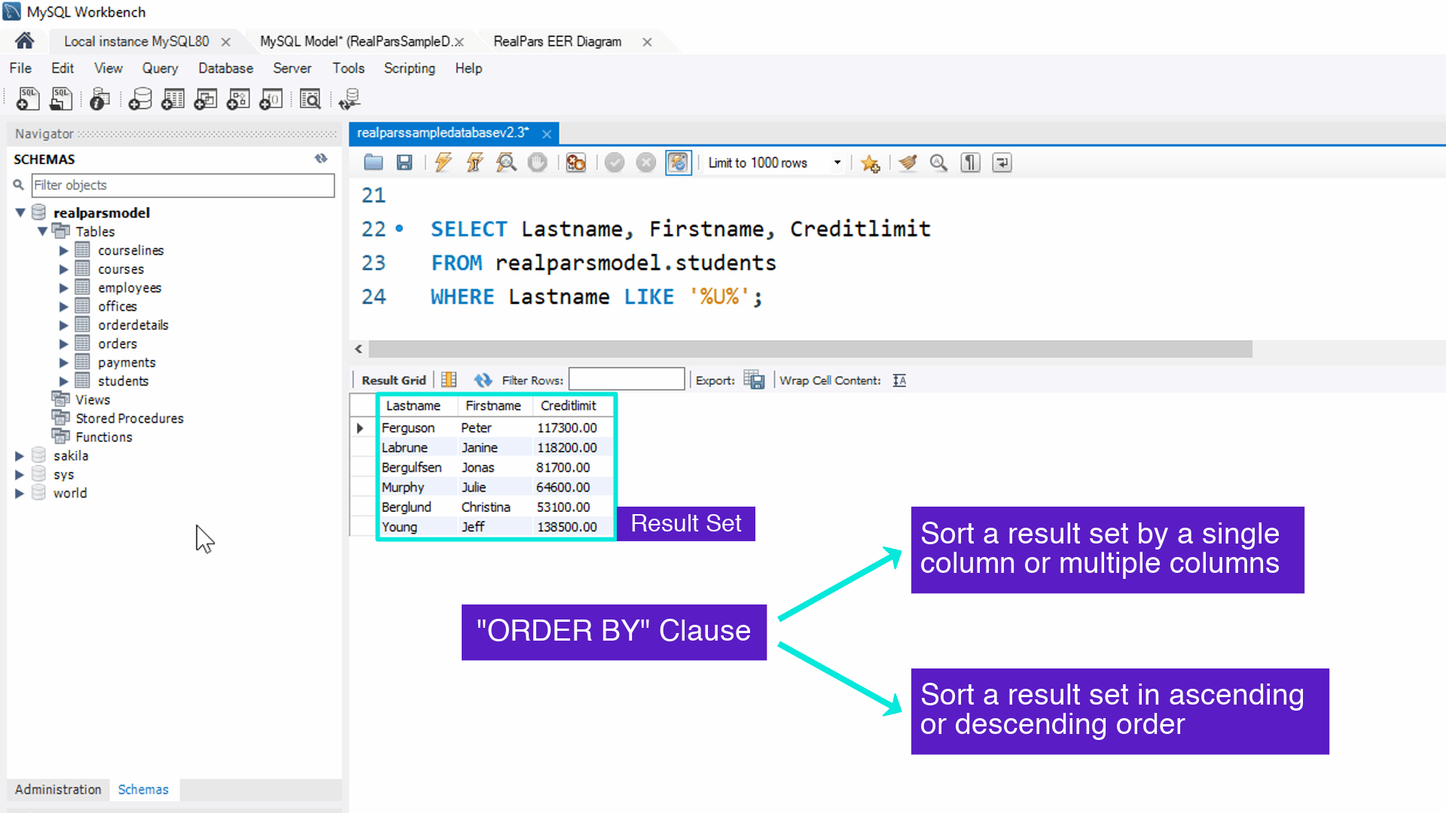Click the Home icon tab
Viewport: 1446px width, 813px height.
pyautogui.click(x=25, y=41)
